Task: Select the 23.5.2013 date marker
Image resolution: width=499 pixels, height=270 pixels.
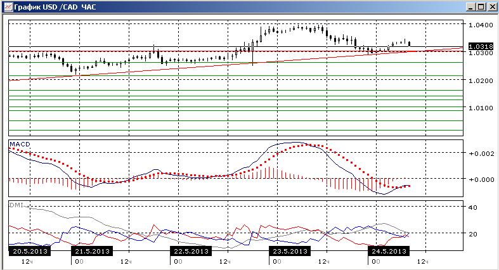Action: point(290,251)
